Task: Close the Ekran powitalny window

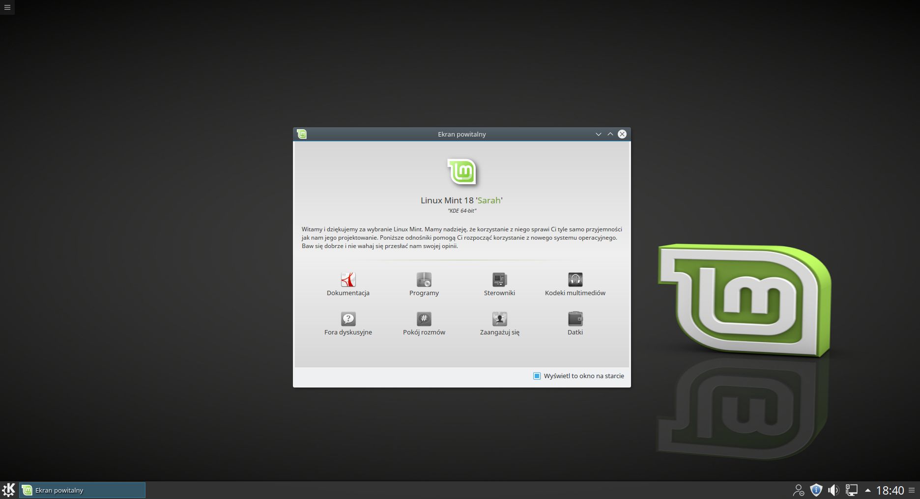Action: [x=622, y=134]
